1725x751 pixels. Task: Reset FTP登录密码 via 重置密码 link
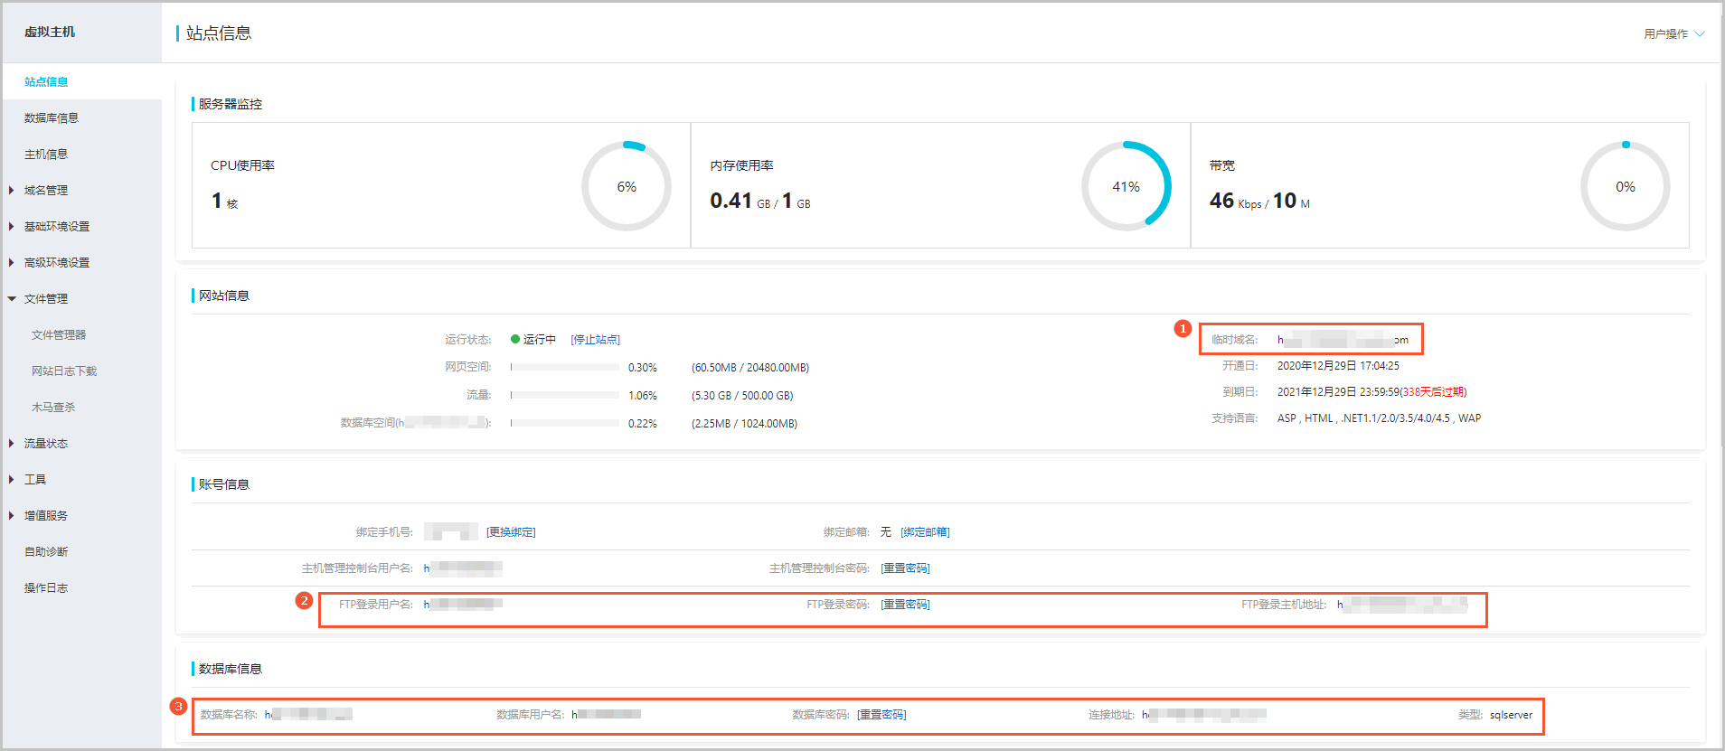point(905,605)
